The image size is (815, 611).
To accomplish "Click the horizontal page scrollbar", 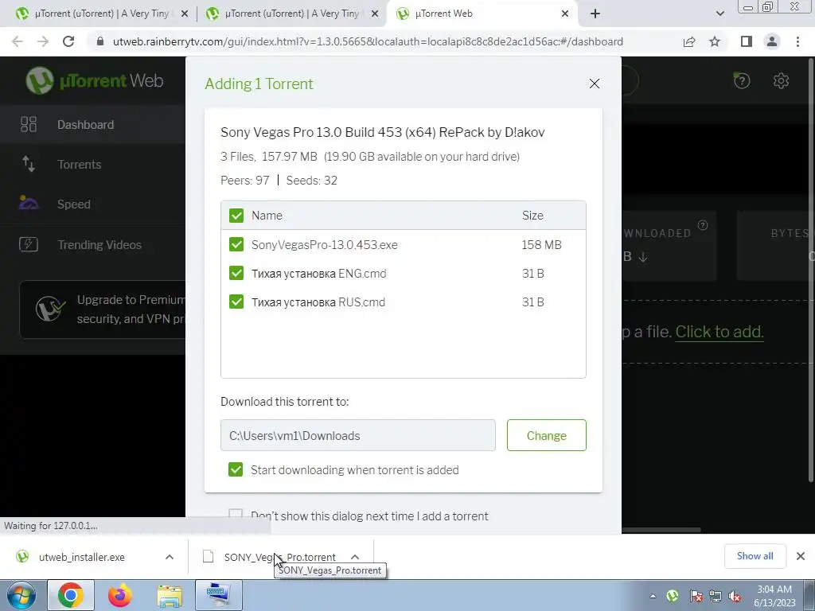I will [x=661, y=530].
